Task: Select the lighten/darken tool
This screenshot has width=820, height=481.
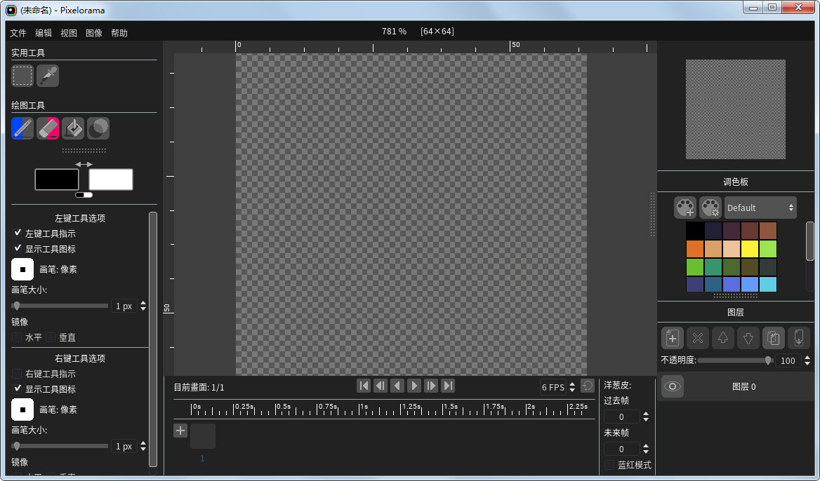Action: tap(98, 128)
